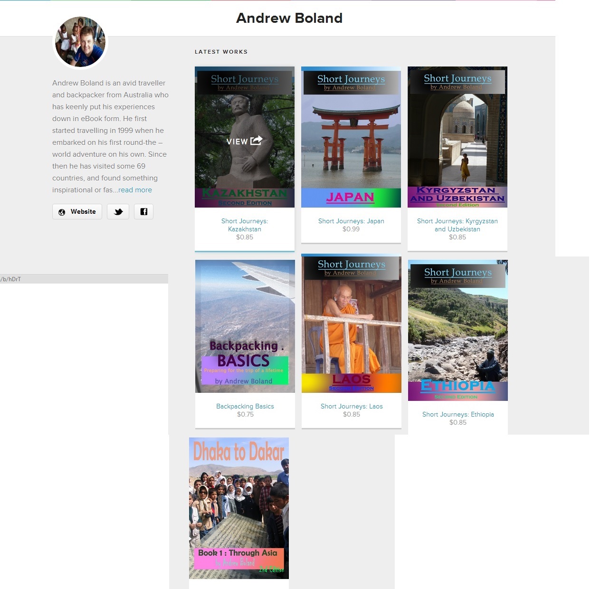Click the Andrew Boland page heading
The width and height of the screenshot is (591, 589).
289,18
